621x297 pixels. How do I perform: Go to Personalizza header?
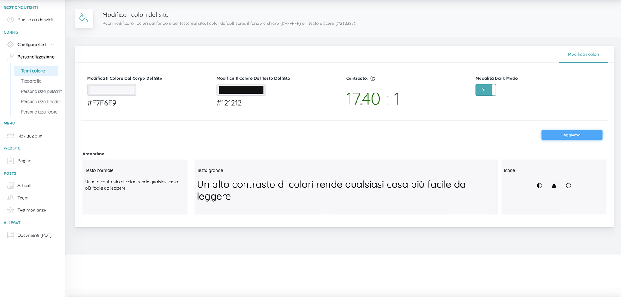[41, 101]
